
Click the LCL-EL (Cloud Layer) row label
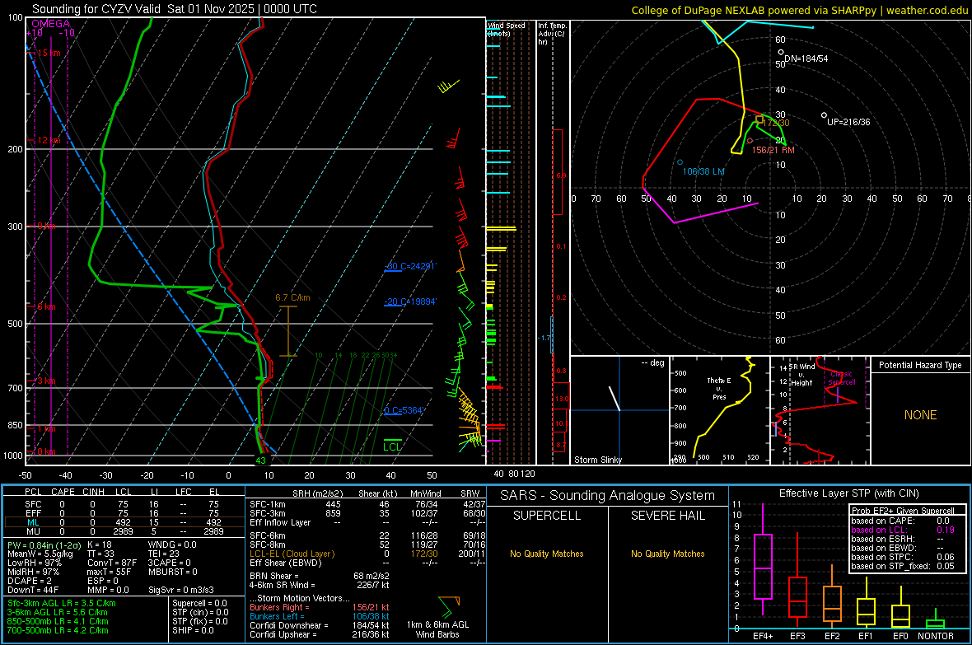tap(292, 554)
